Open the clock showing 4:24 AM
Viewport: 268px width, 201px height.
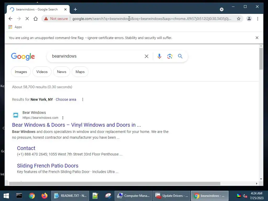click(256, 196)
